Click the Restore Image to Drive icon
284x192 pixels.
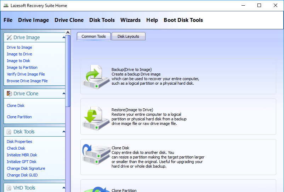coord(95,118)
